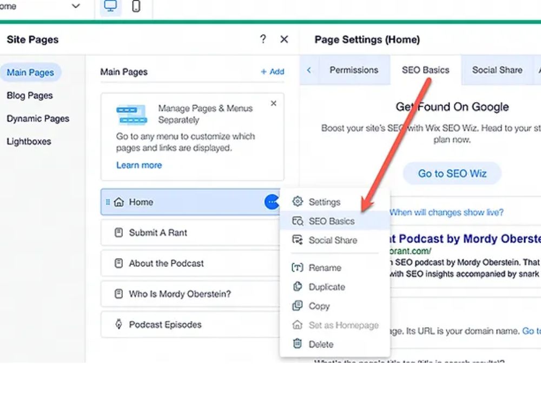Select Main Pages in sidebar
Image resolution: width=541 pixels, height=406 pixels.
30,73
